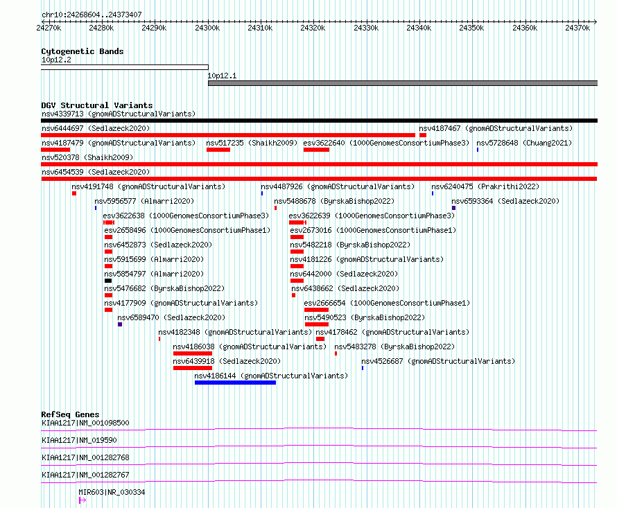This screenshot has height=508, width=617.
Task: Click the black nsv5854797 variant block
Action: pos(108,281)
